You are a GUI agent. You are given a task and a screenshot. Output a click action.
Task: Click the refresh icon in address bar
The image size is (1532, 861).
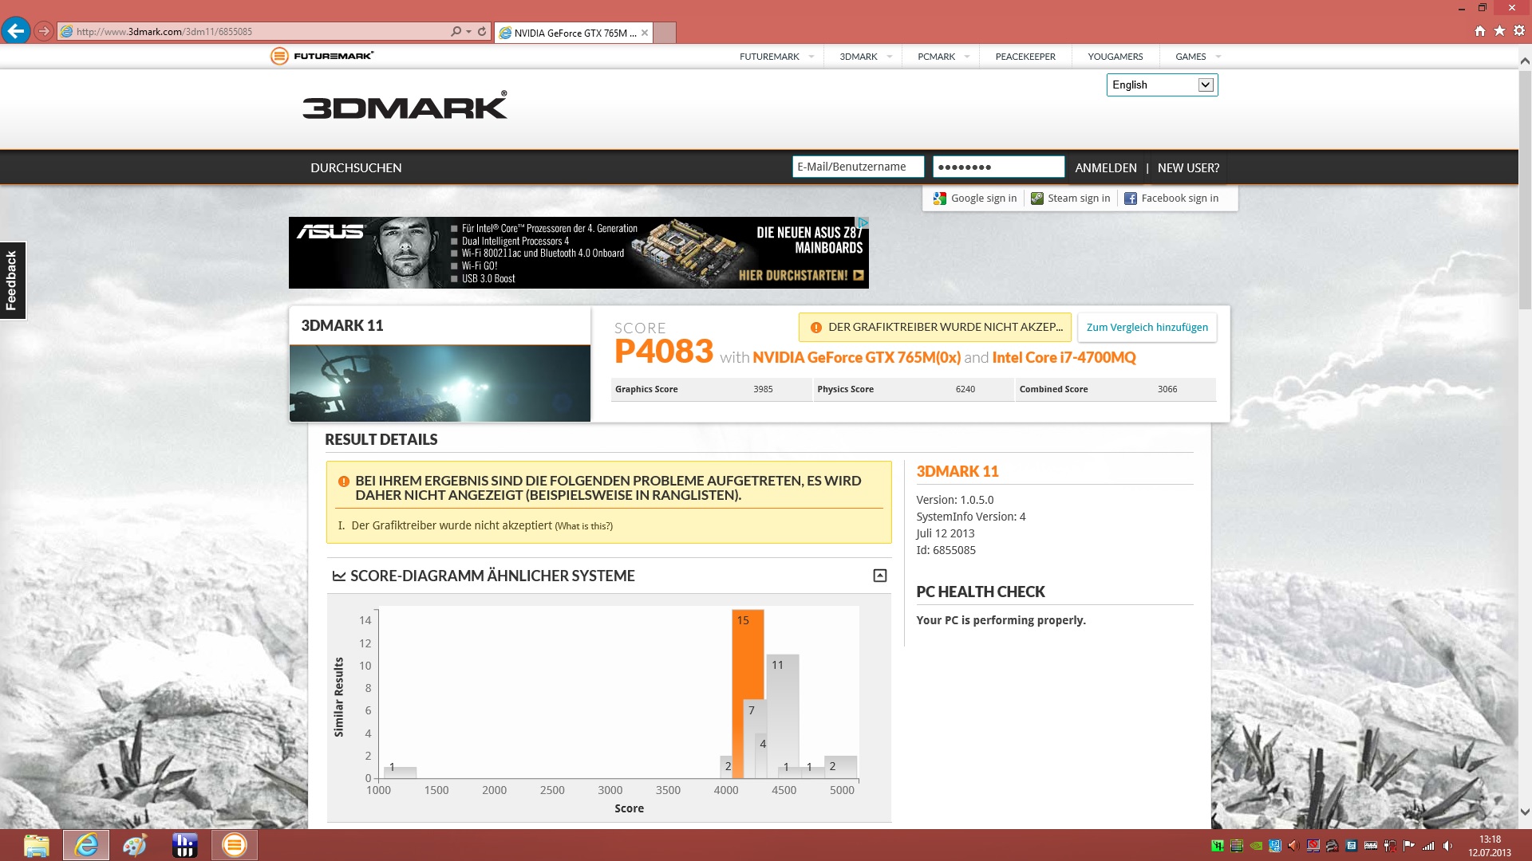[x=482, y=32]
